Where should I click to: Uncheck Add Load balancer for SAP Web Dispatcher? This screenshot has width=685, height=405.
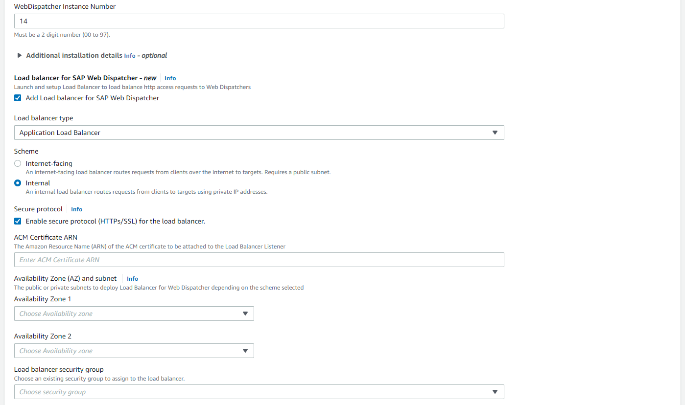18,98
